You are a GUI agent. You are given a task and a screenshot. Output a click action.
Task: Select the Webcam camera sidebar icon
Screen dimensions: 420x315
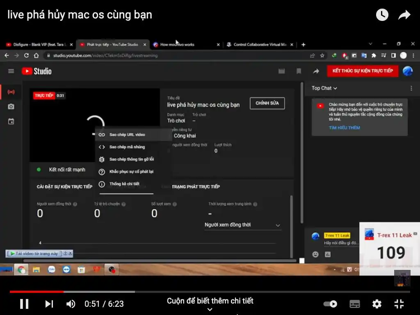[x=11, y=107]
